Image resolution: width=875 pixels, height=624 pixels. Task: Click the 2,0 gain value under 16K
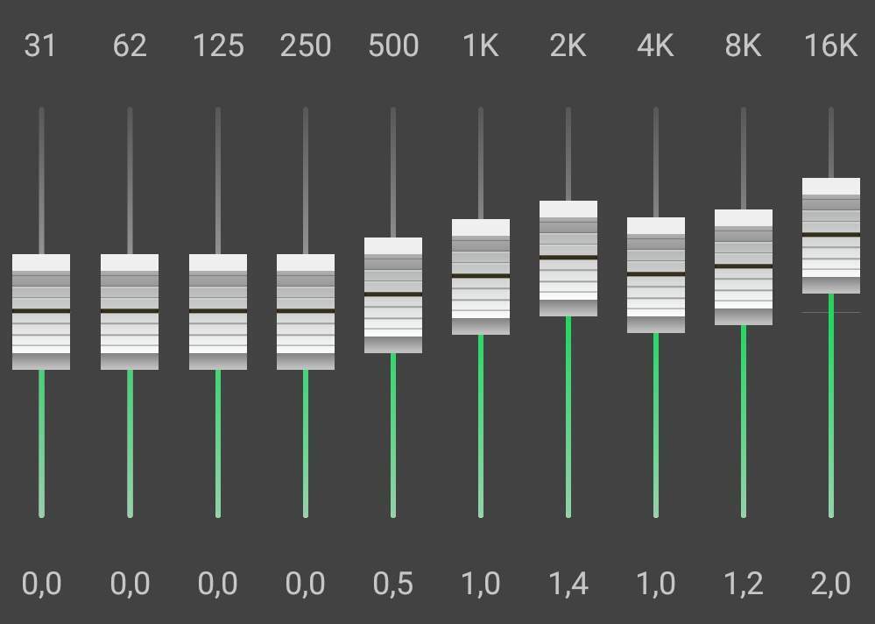point(831,584)
